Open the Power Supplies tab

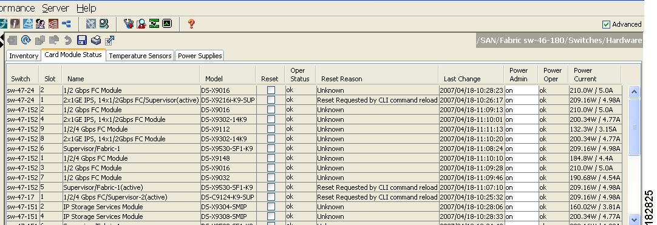pos(199,56)
